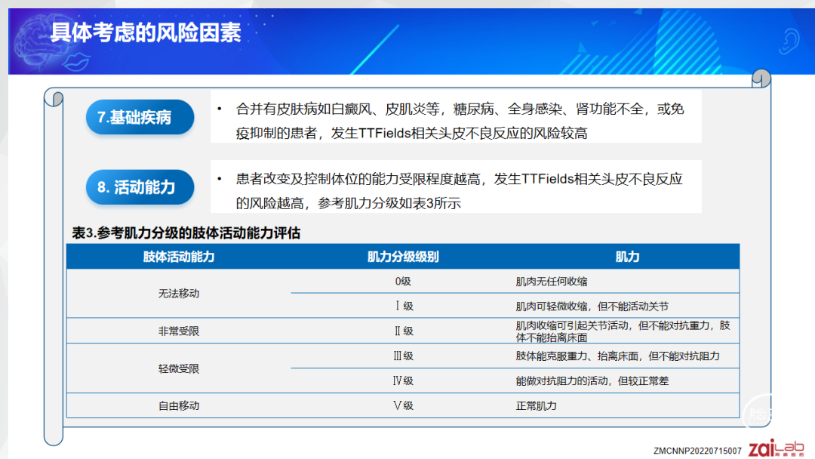The image size is (815, 459).
Task: Click the lips outline icon in header
Action: [76, 62]
